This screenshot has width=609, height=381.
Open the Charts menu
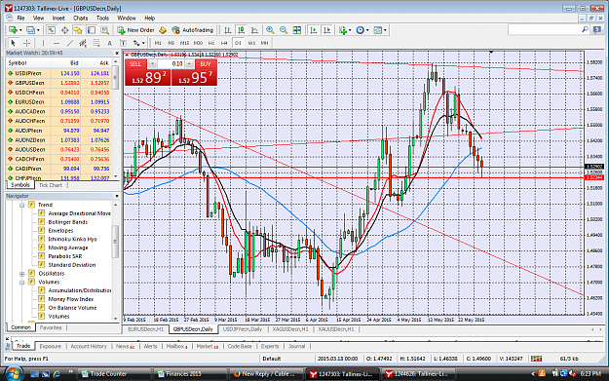pos(81,18)
